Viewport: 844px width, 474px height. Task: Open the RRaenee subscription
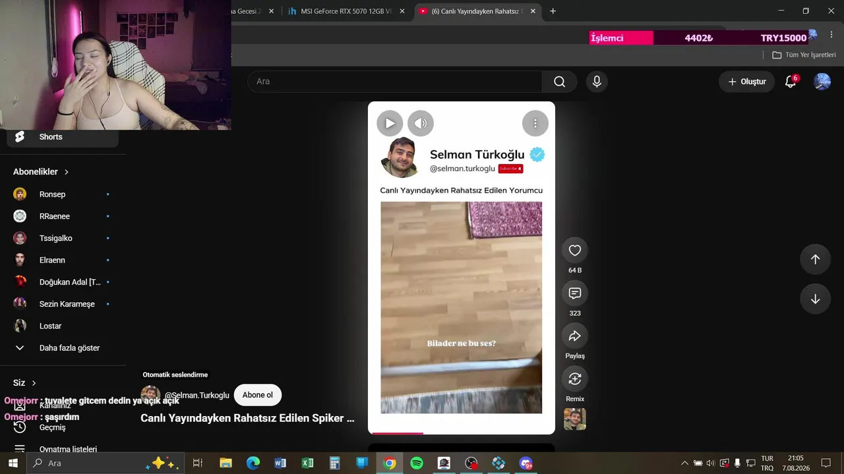tap(63, 216)
